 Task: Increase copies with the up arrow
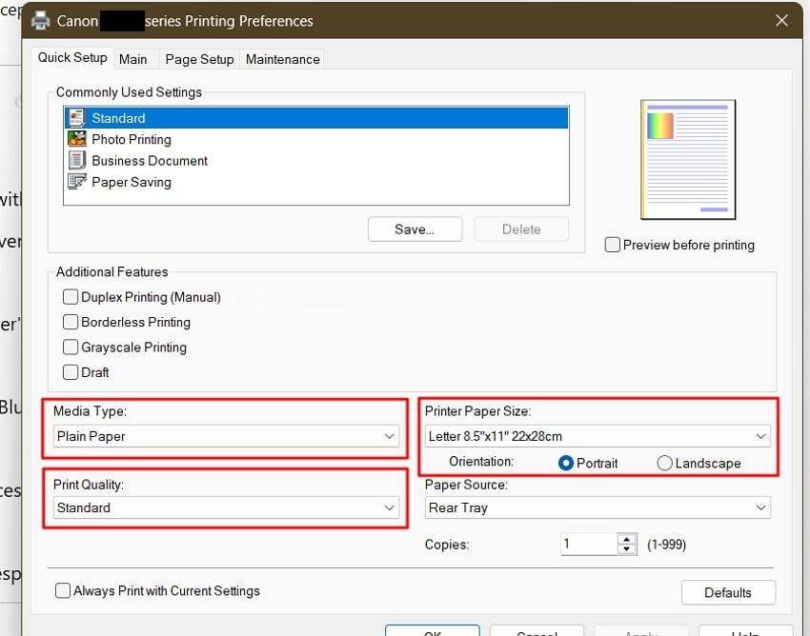tap(627, 539)
